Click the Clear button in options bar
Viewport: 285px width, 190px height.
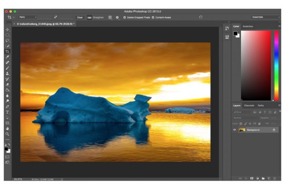coord(80,17)
